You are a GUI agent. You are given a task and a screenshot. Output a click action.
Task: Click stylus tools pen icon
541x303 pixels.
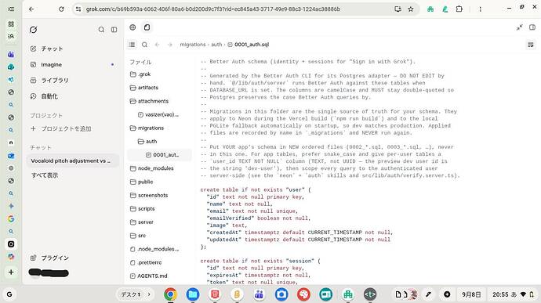[428, 294]
